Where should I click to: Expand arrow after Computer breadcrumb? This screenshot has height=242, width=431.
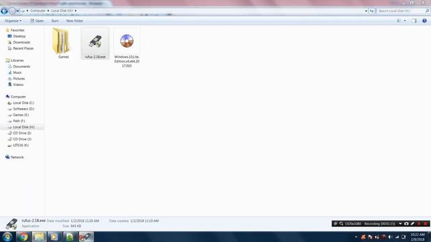coord(48,11)
